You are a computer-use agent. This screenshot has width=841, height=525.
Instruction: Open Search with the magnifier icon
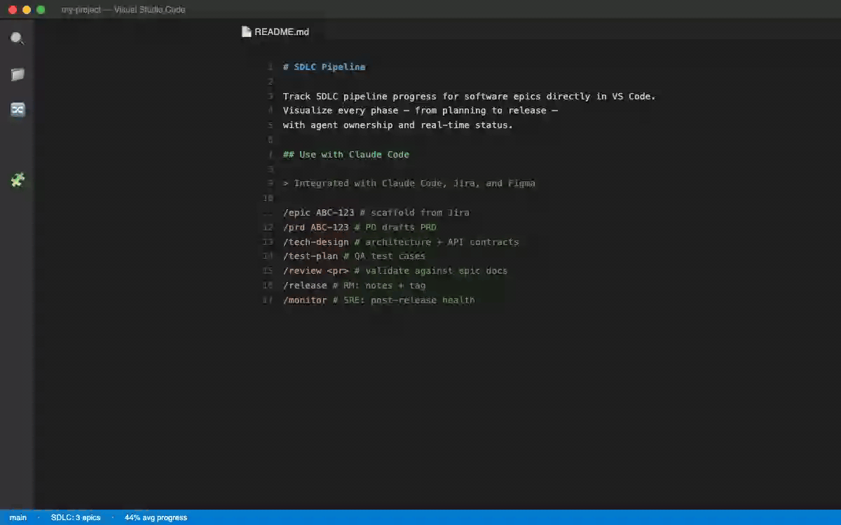coord(17,38)
